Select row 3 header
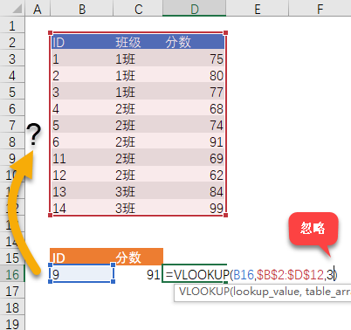Viewport: 351px width, 330px height. click(12, 58)
